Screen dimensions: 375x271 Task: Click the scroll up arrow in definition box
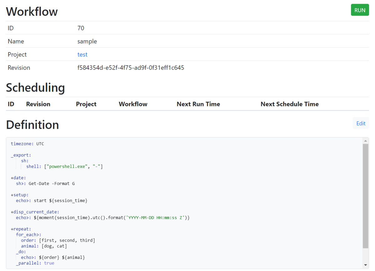pos(365,141)
